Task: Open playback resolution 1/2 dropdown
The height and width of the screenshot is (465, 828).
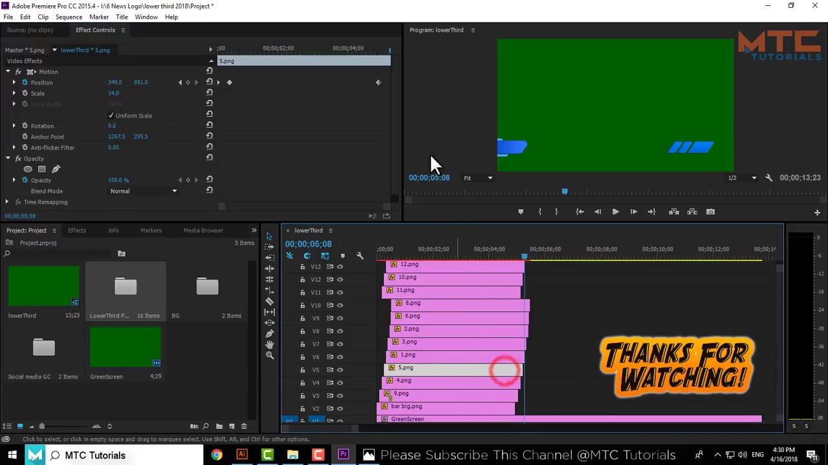Action: (742, 178)
